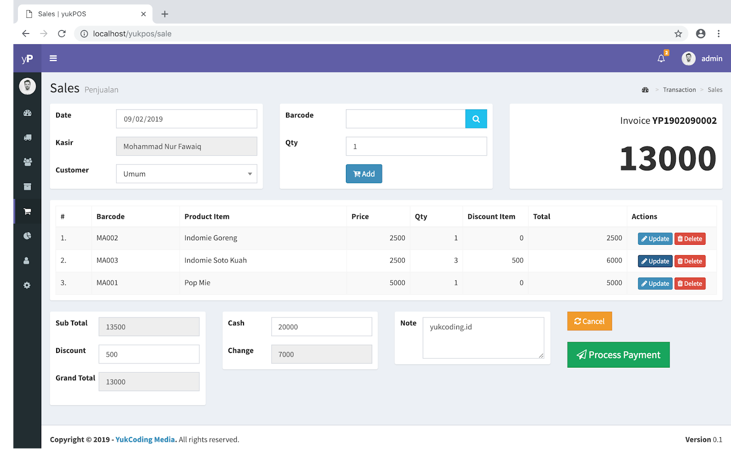Switch to the Sales | yukPOS browser tab
Image resolution: width=731 pixels, height=464 pixels.
coord(62,14)
